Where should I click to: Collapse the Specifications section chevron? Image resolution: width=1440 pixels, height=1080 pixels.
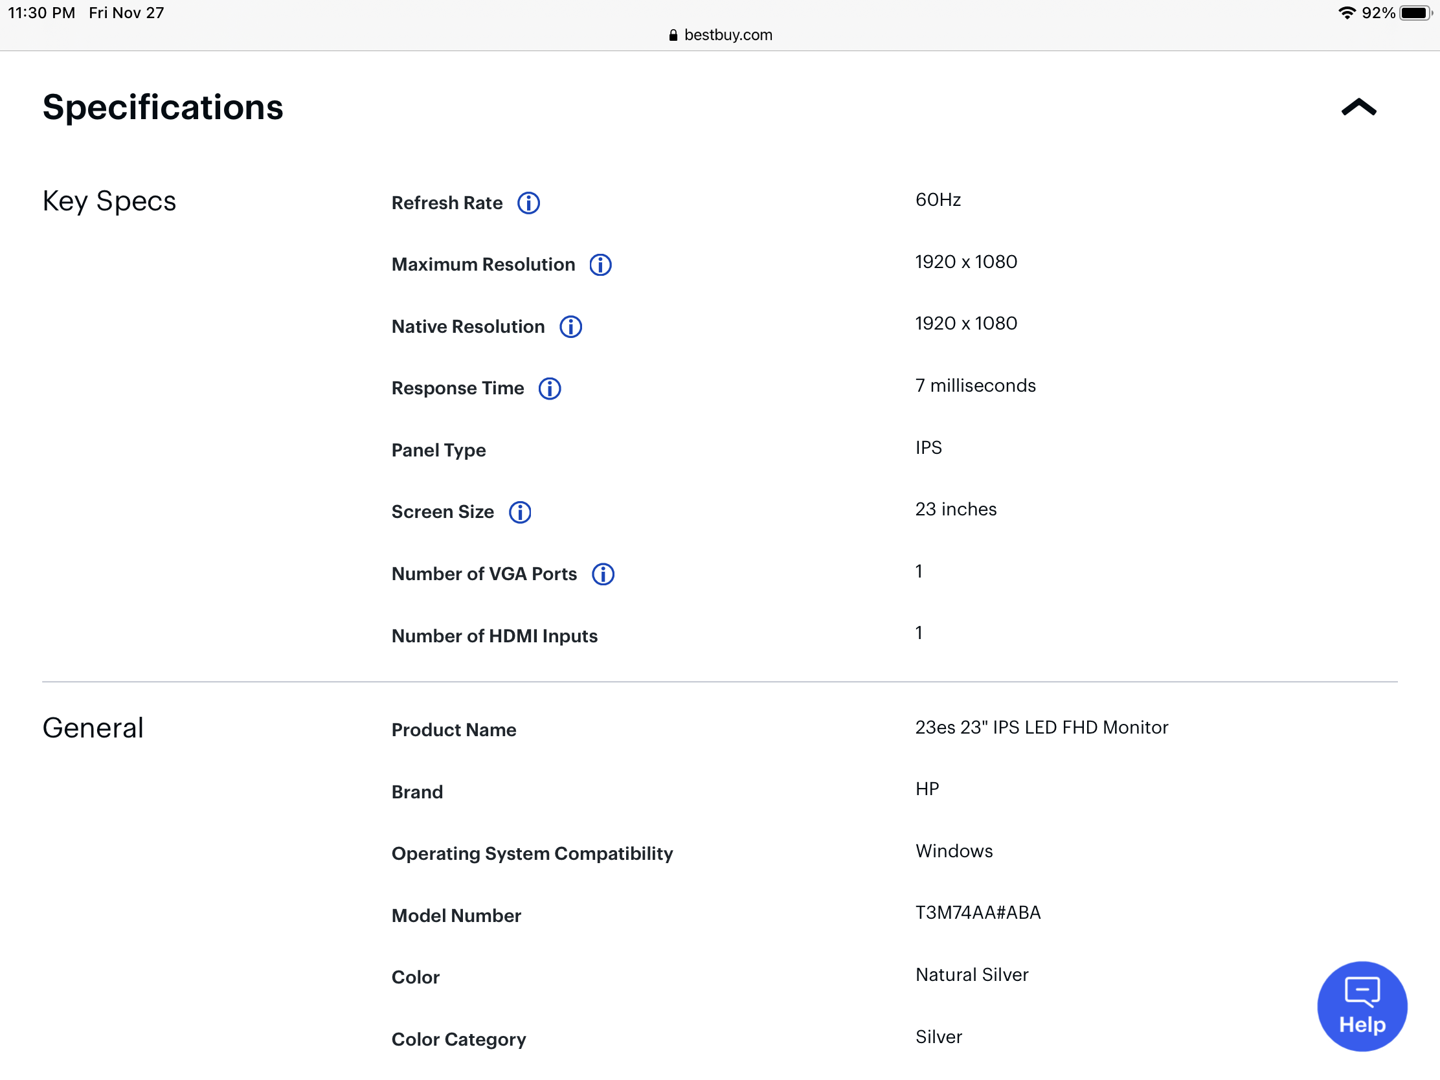1358,107
